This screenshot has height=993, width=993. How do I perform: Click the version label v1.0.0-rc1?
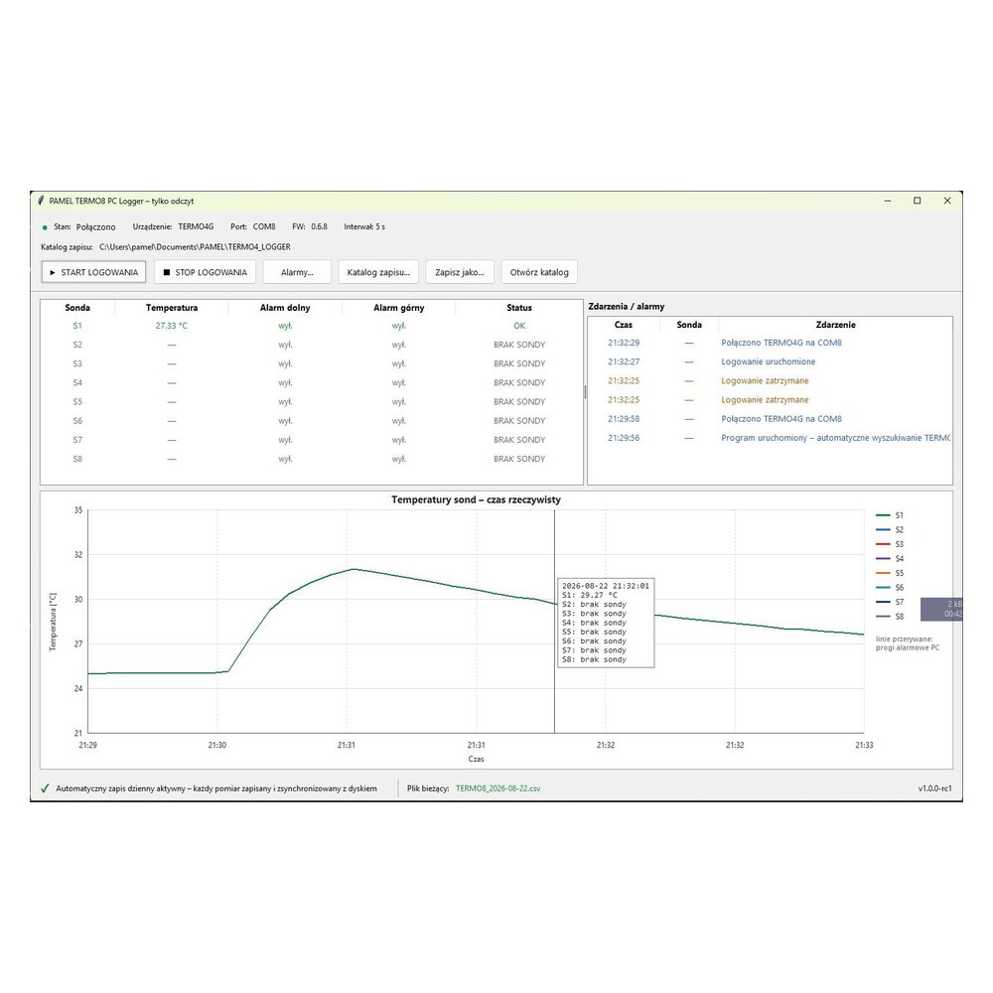[x=934, y=788]
